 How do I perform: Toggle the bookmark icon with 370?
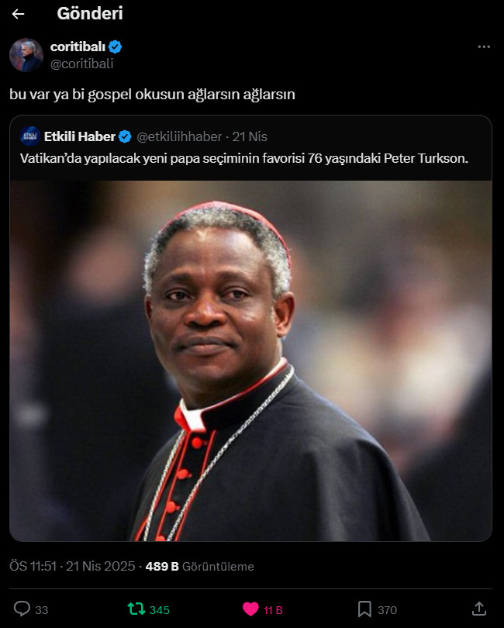pyautogui.click(x=364, y=609)
